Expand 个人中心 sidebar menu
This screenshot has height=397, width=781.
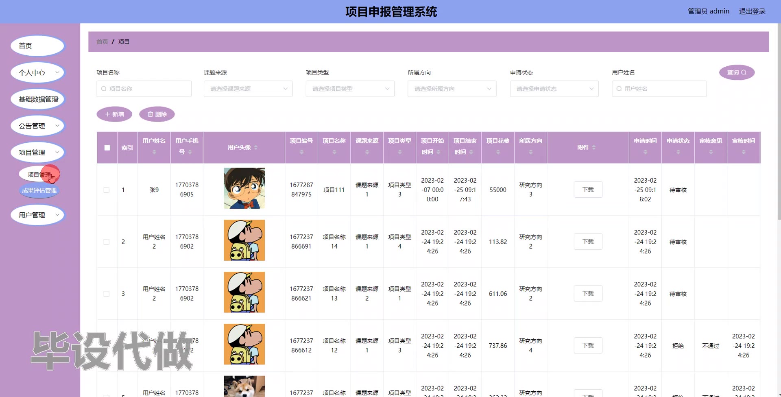coord(38,72)
